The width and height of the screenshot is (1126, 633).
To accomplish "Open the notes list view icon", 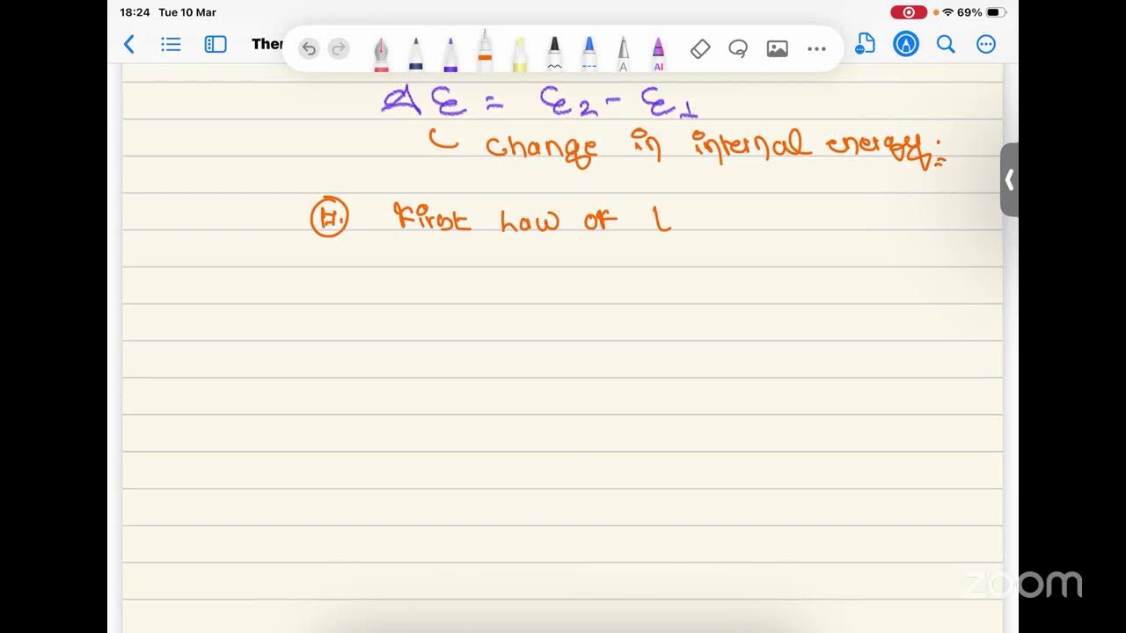I will [x=171, y=44].
